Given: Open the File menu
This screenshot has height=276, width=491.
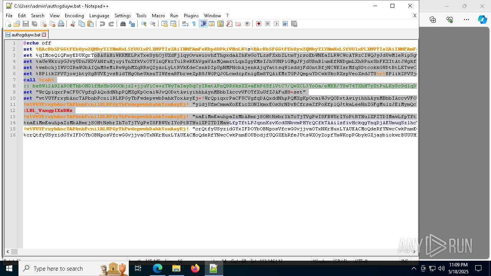Looking at the screenshot, I should (x=9, y=16).
